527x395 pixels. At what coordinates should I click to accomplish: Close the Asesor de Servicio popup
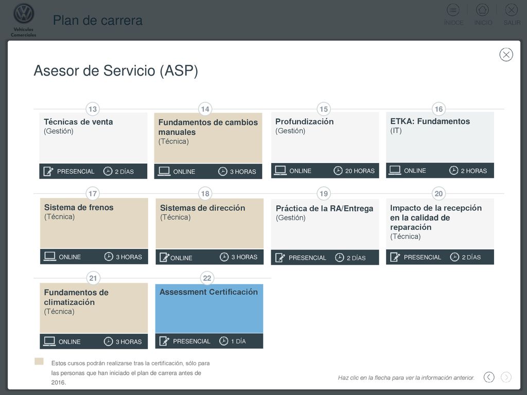[x=506, y=55]
